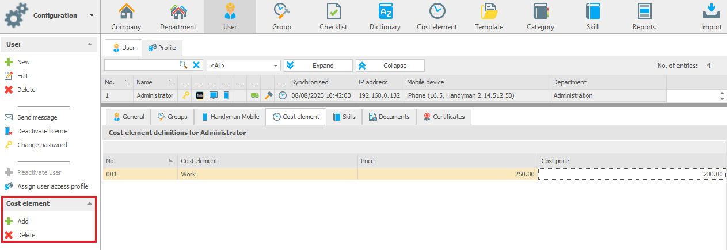Click the key icon in Administrator row
The width and height of the screenshot is (727, 250).
pyautogui.click(x=185, y=95)
